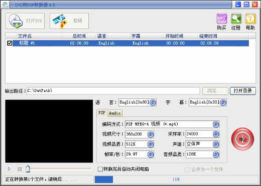Click the registration key icon
Image resolution: width=261 pixels, height=186 pixels.
236,18
